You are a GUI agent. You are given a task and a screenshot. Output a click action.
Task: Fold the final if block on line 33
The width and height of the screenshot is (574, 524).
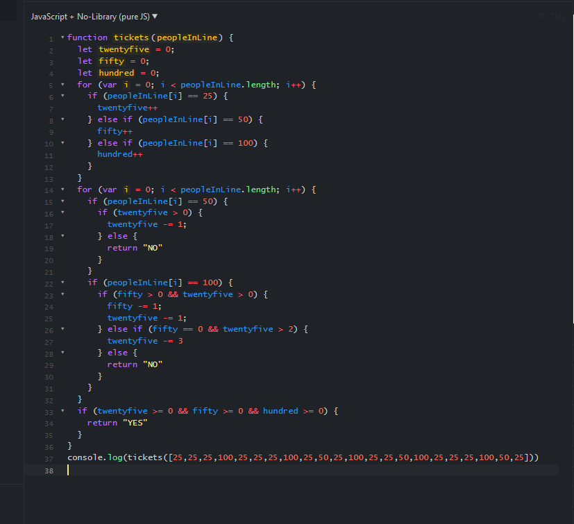click(62, 411)
